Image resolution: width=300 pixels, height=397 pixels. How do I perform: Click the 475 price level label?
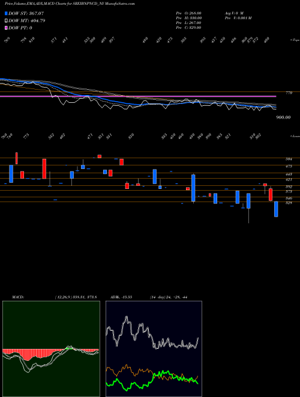[289, 167]
